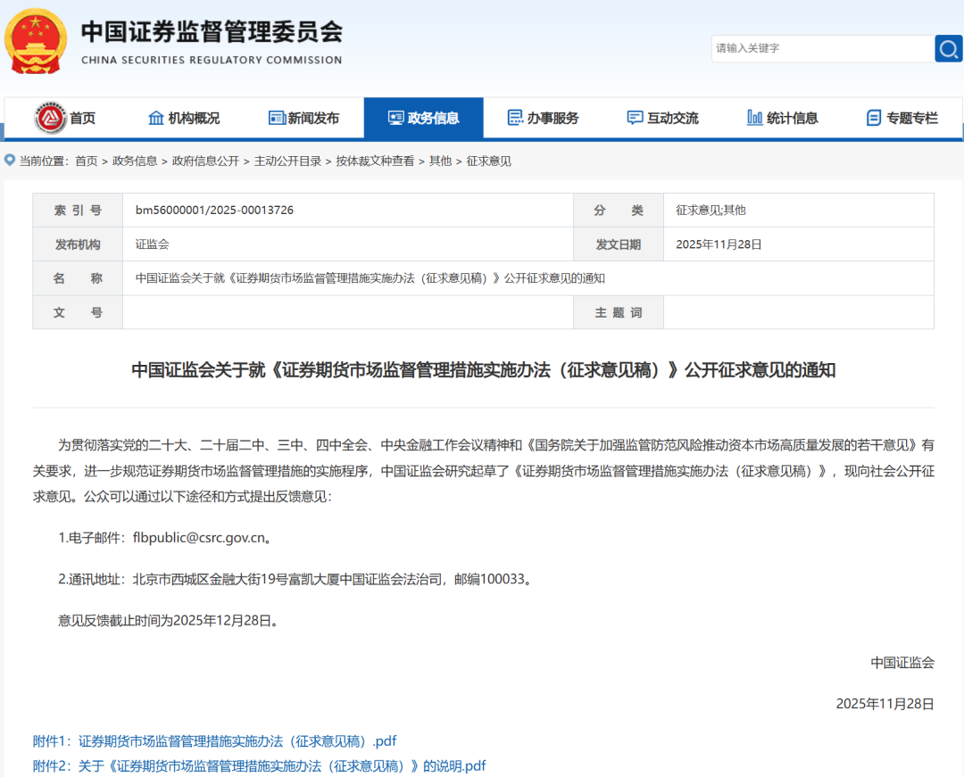964x777 pixels.
Task: Click the CSRC national emblem logo
Action: (x=35, y=41)
